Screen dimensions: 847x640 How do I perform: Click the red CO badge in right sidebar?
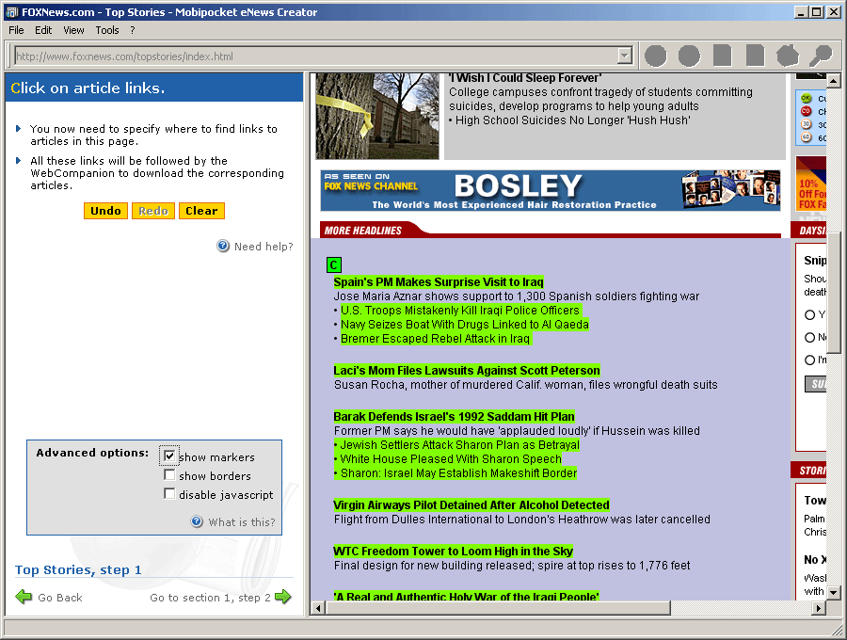806,111
